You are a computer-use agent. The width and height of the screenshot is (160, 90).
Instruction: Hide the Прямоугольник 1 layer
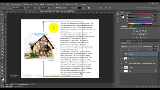tap(122, 59)
